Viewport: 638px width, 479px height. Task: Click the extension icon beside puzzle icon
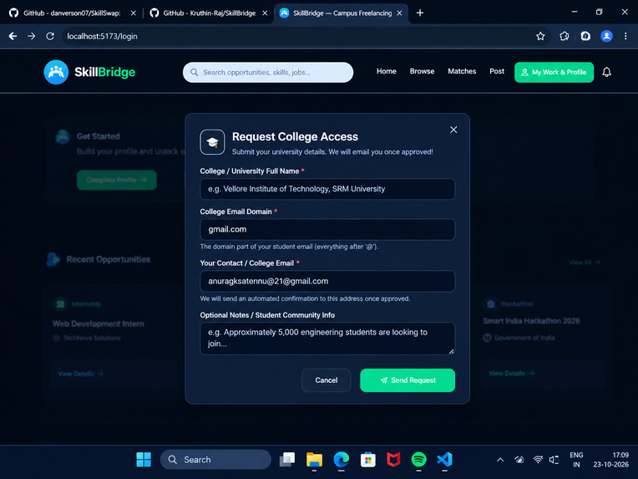coord(585,36)
